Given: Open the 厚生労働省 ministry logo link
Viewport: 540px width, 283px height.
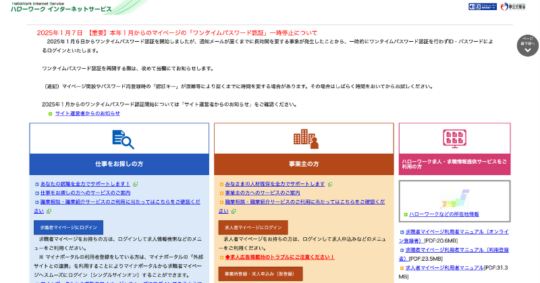Looking at the screenshot, I should tap(513, 7).
